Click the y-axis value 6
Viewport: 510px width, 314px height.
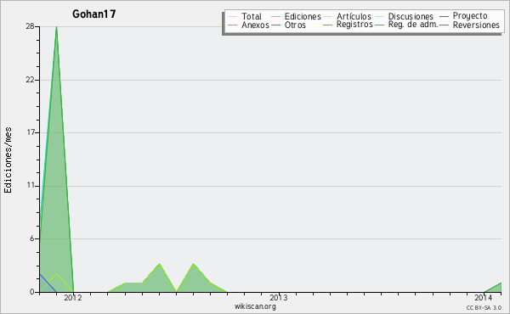coord(32,238)
